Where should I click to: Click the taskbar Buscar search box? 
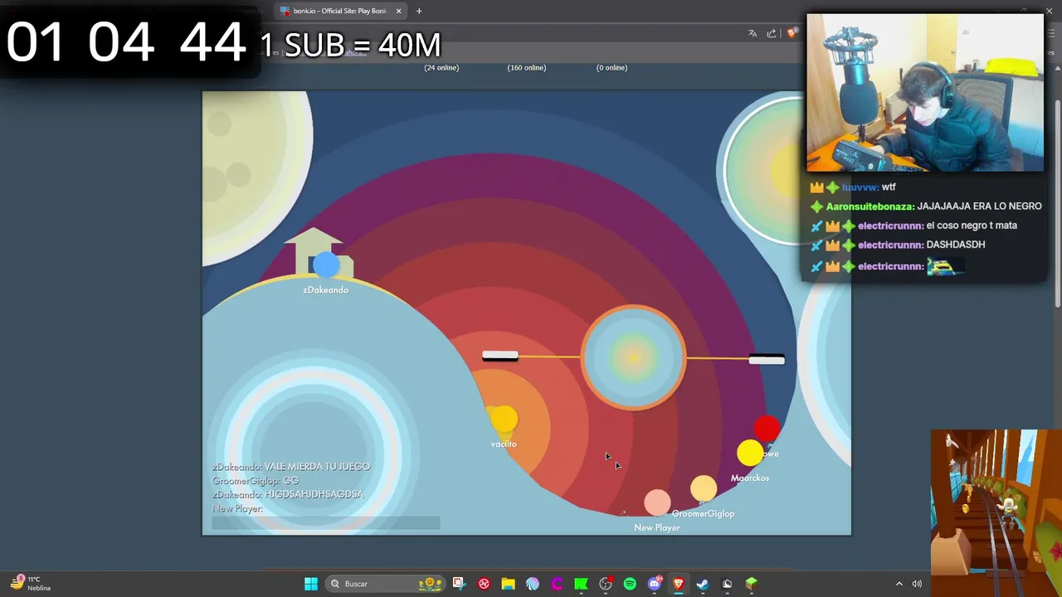pyautogui.click(x=387, y=584)
